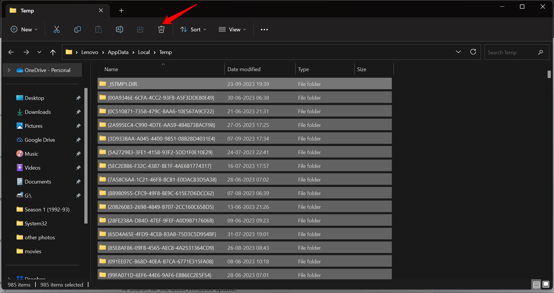Open the Sort dropdown menu
This screenshot has height=293, width=554.
193,30
